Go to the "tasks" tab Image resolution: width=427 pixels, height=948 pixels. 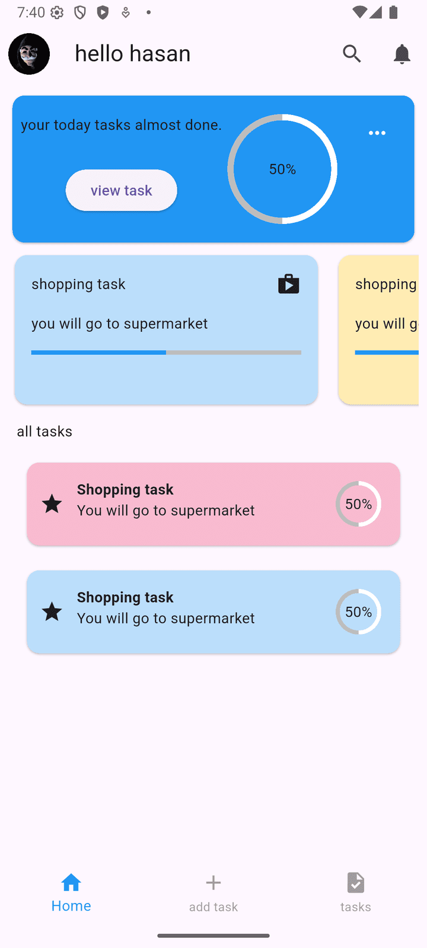coord(355,892)
